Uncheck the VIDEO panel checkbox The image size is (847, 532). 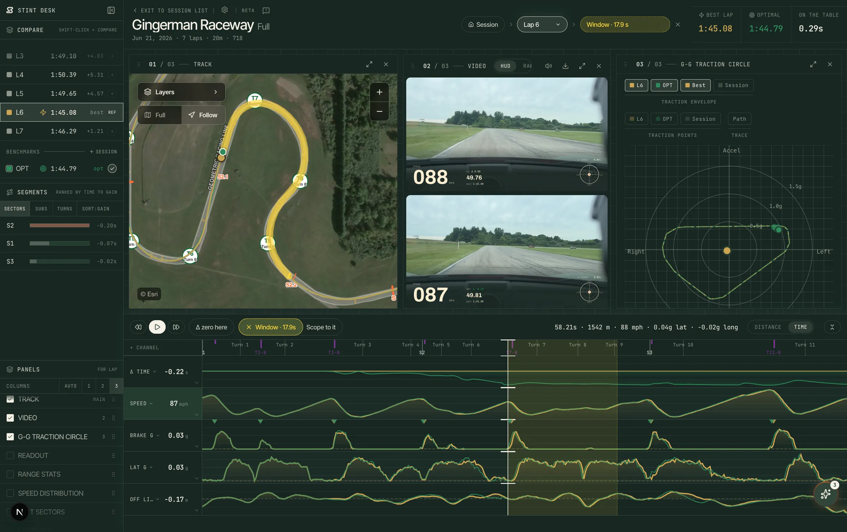(x=10, y=418)
